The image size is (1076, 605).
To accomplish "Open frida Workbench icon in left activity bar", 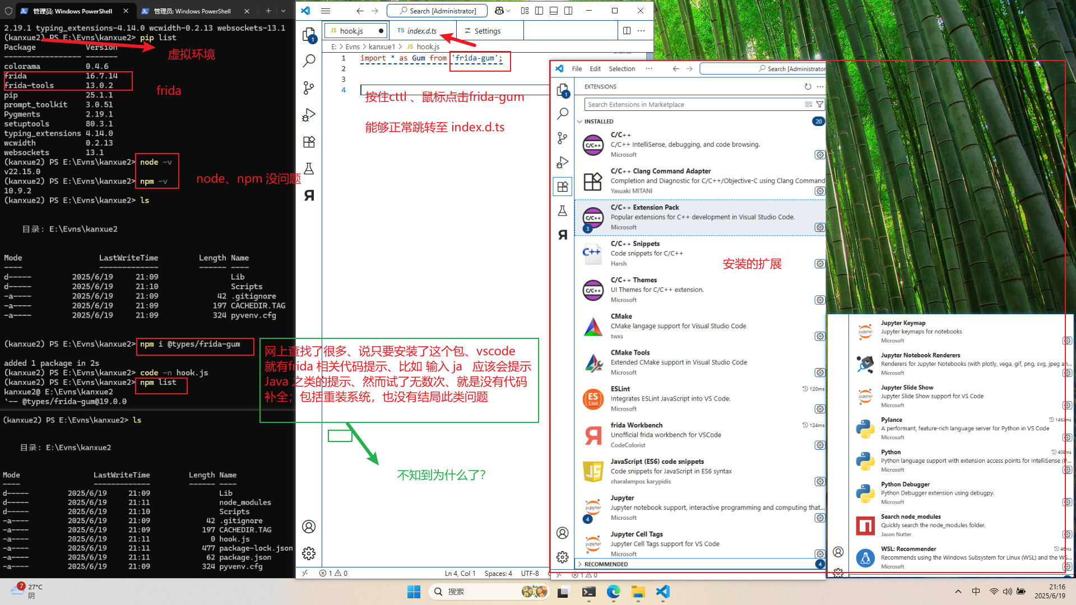I will [x=309, y=196].
